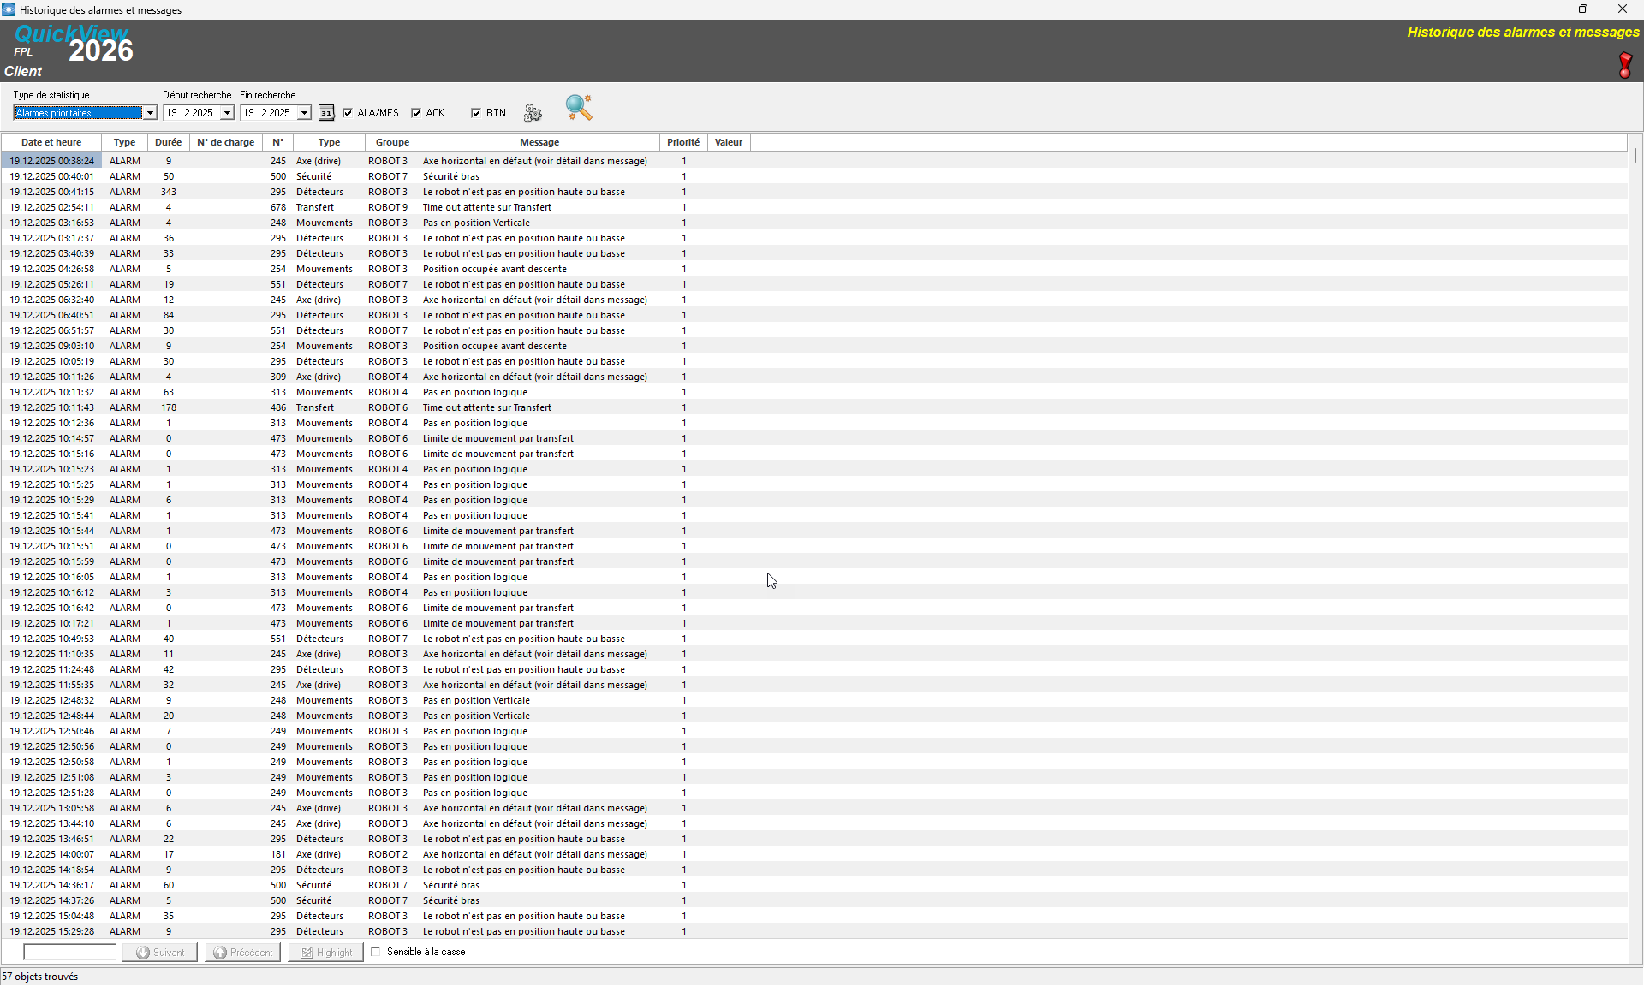
Task: Uncheck the ALA/MES checkbox
Action: [348, 113]
